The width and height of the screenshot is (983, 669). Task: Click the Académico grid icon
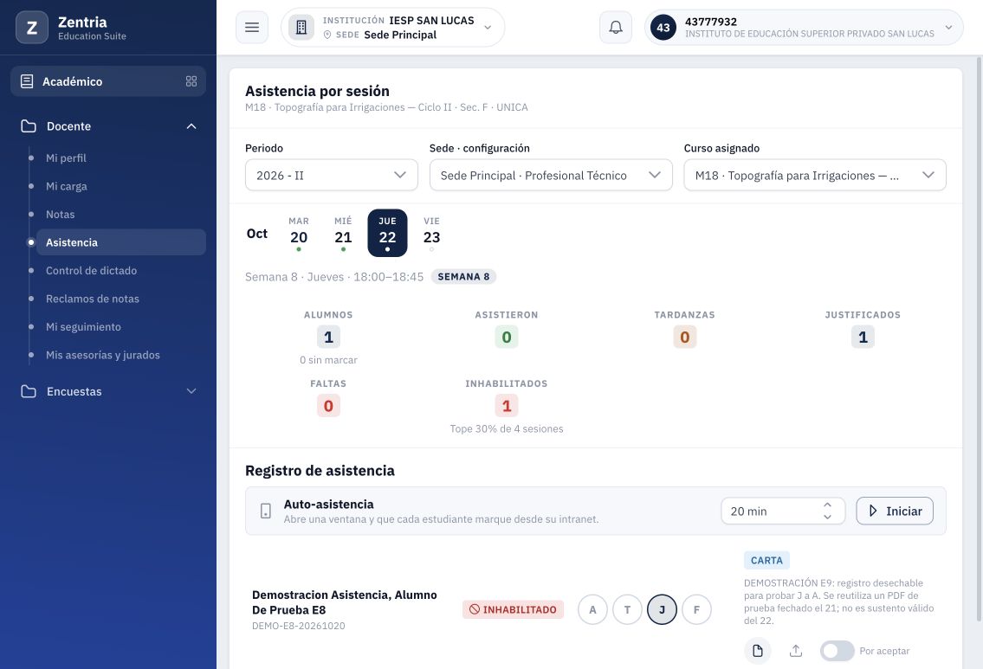click(191, 81)
